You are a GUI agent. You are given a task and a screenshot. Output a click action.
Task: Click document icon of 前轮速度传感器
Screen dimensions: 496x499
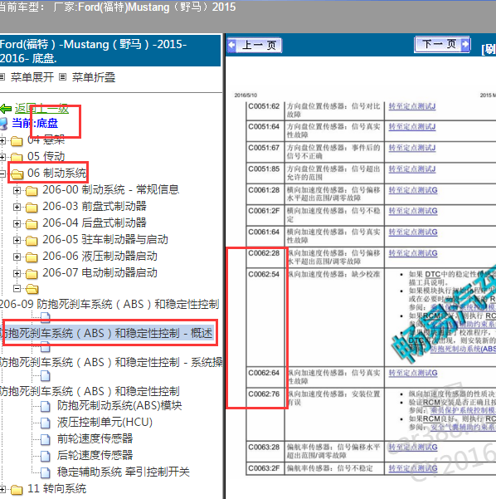click(46, 439)
